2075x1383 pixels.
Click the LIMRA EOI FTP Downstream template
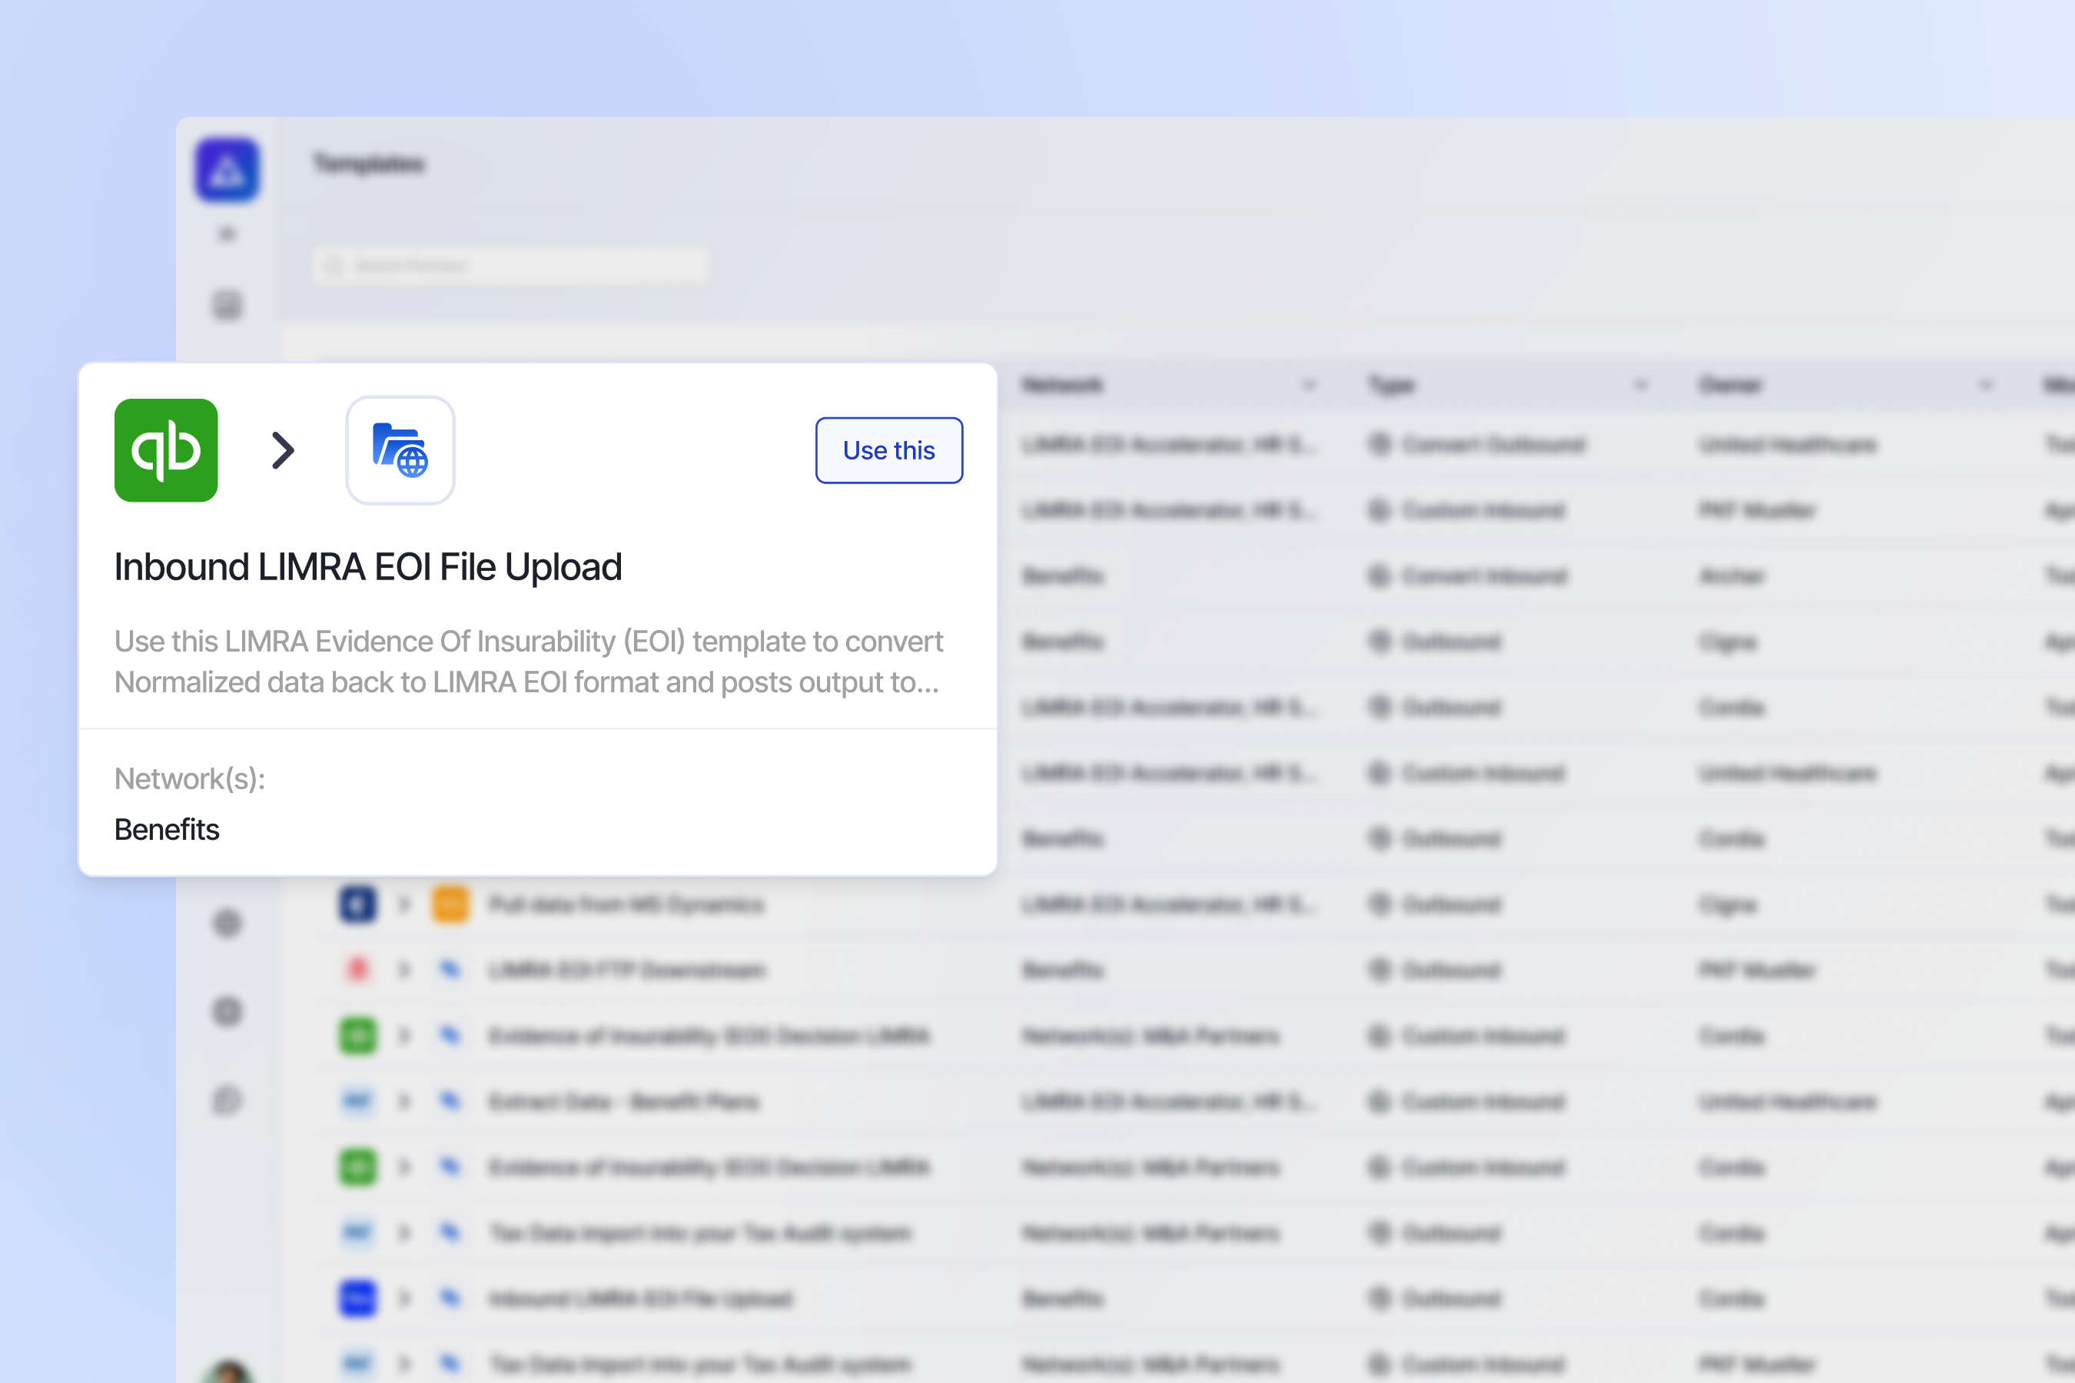click(627, 970)
